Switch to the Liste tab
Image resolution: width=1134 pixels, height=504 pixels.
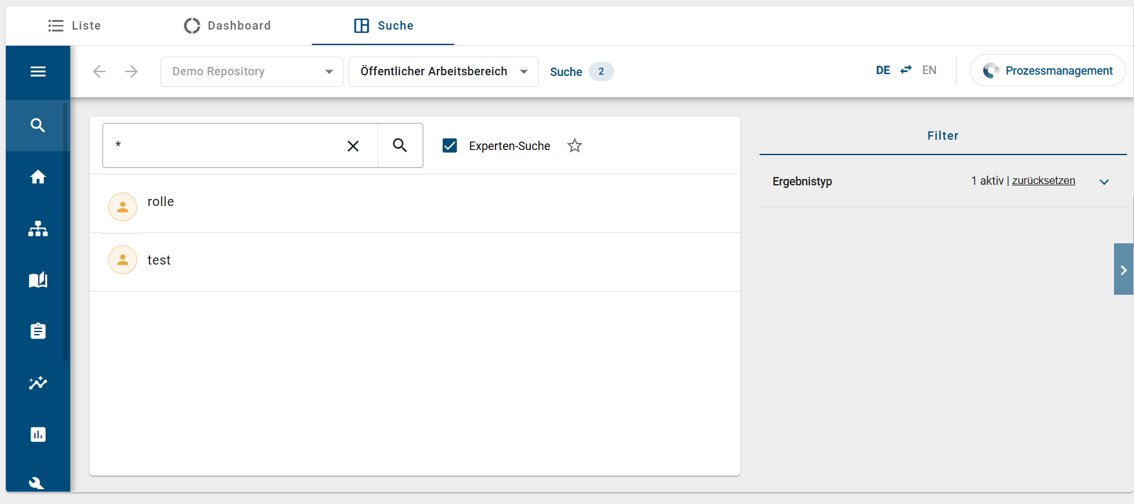[75, 26]
